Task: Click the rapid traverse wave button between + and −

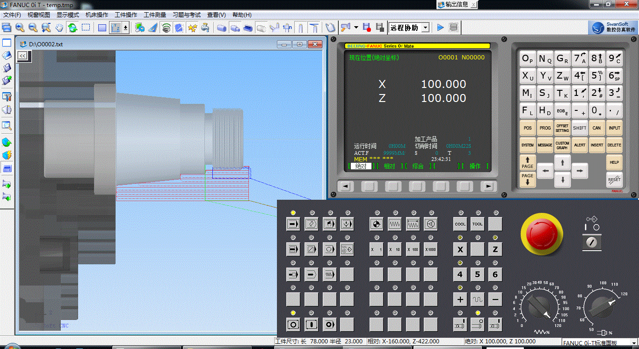Action: point(477,299)
